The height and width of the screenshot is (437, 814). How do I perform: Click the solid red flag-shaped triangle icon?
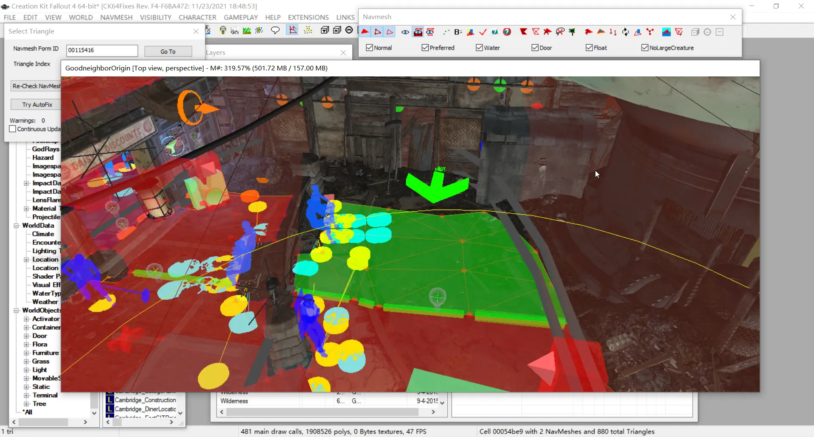pyautogui.click(x=524, y=32)
